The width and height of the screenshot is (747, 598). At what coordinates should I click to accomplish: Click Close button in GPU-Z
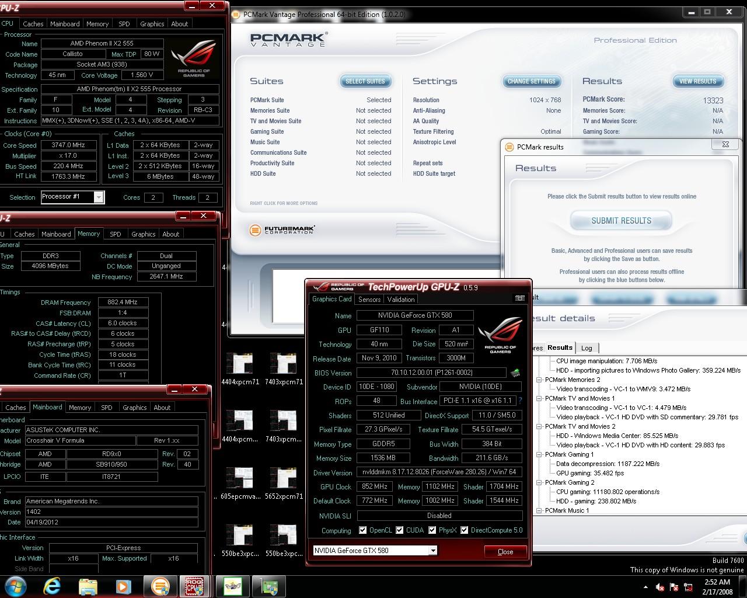point(505,551)
